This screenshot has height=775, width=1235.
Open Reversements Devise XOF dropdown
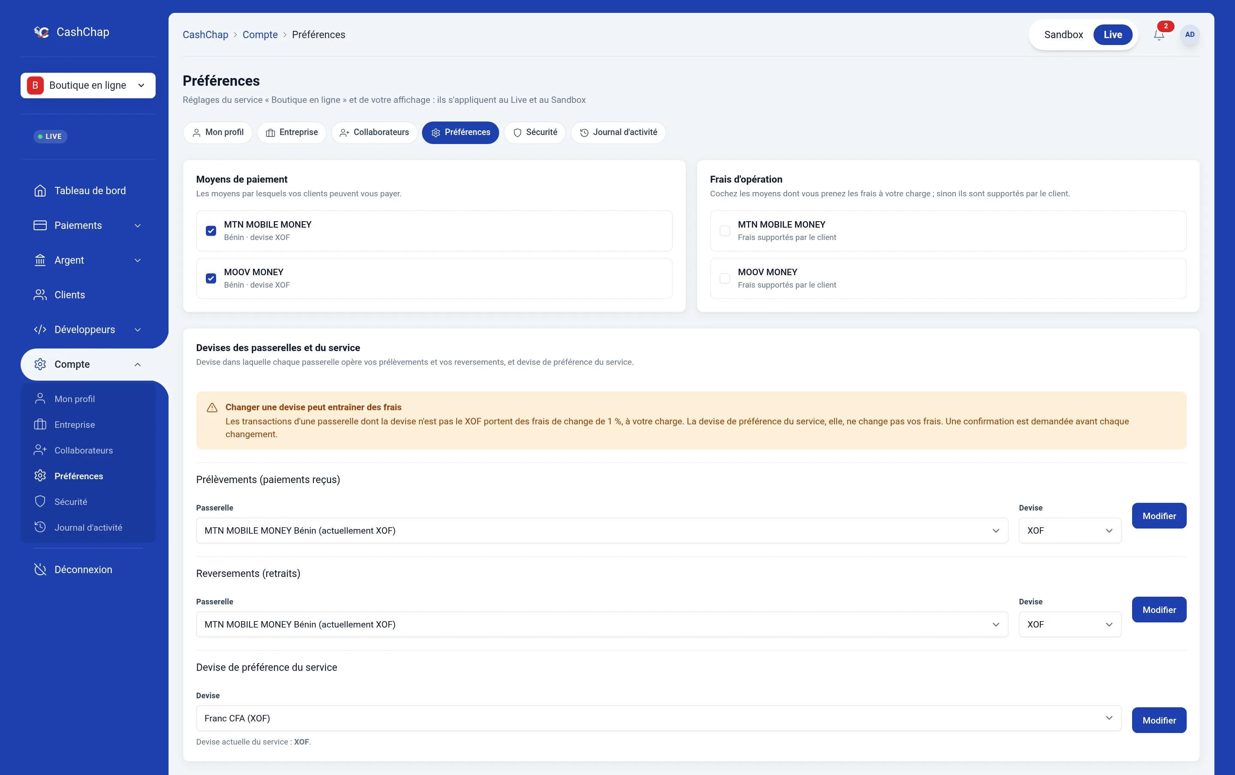(x=1070, y=624)
